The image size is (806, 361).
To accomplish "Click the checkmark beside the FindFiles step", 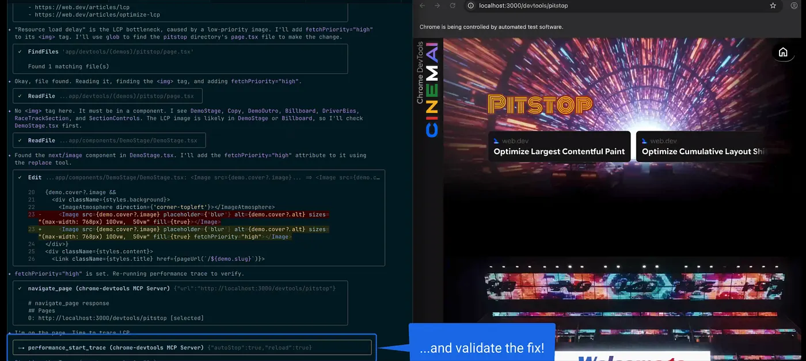I will (20, 52).
